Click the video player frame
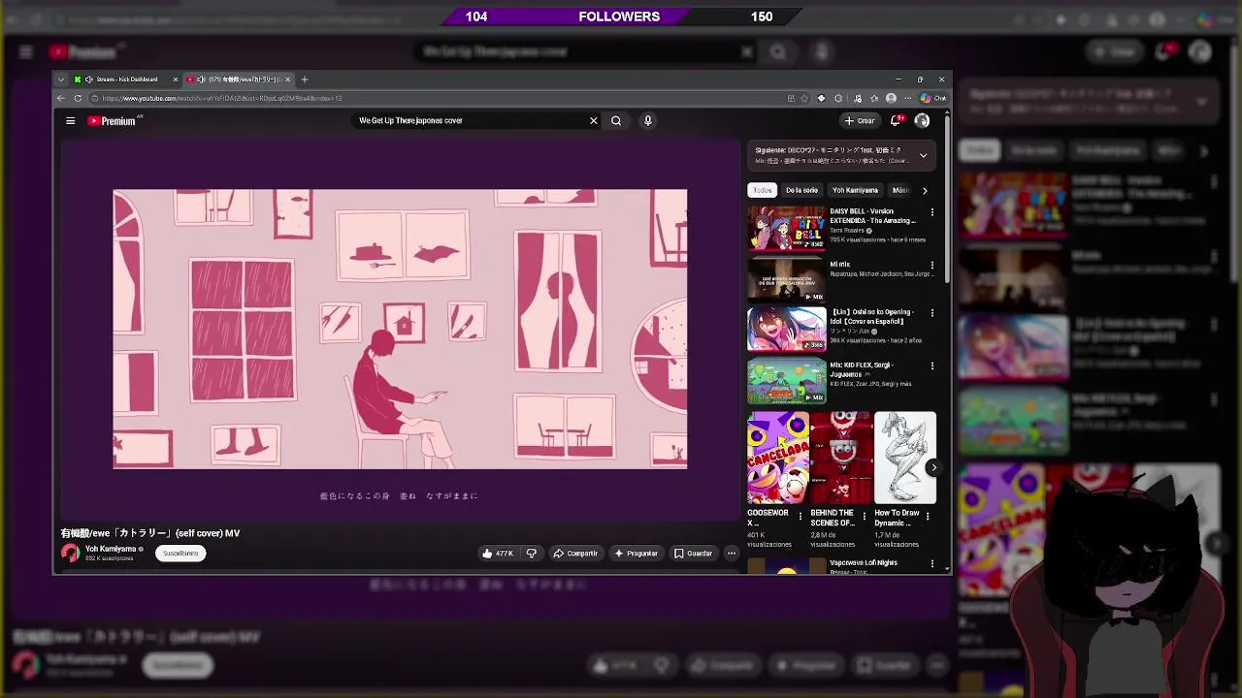Image resolution: width=1242 pixels, height=698 pixels. (x=400, y=330)
